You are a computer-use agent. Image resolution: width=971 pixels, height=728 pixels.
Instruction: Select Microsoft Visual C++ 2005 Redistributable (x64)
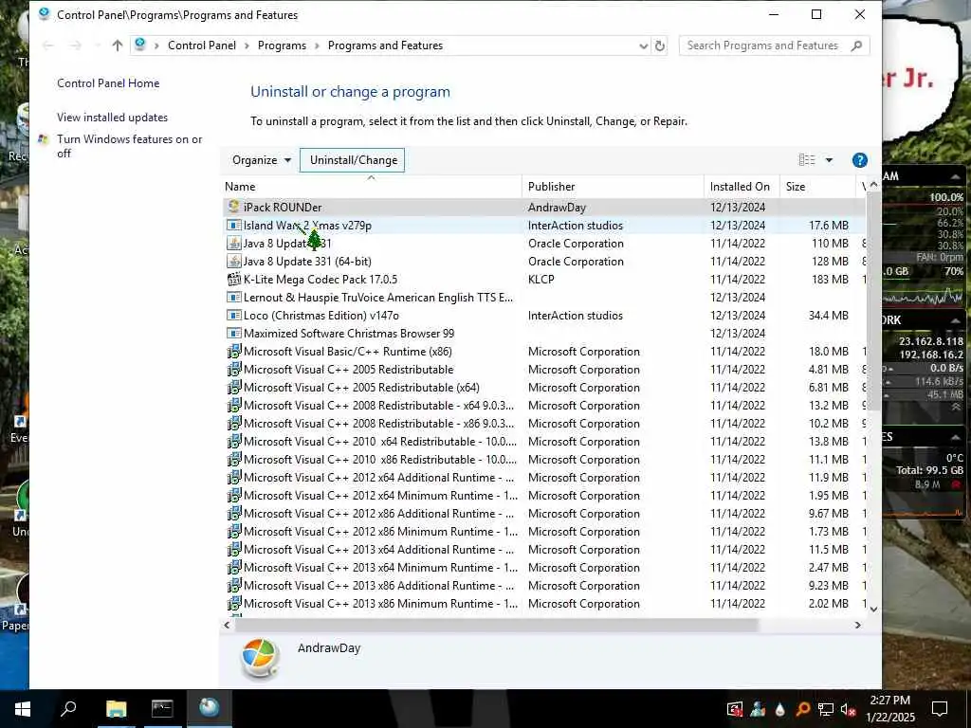coord(543,388)
